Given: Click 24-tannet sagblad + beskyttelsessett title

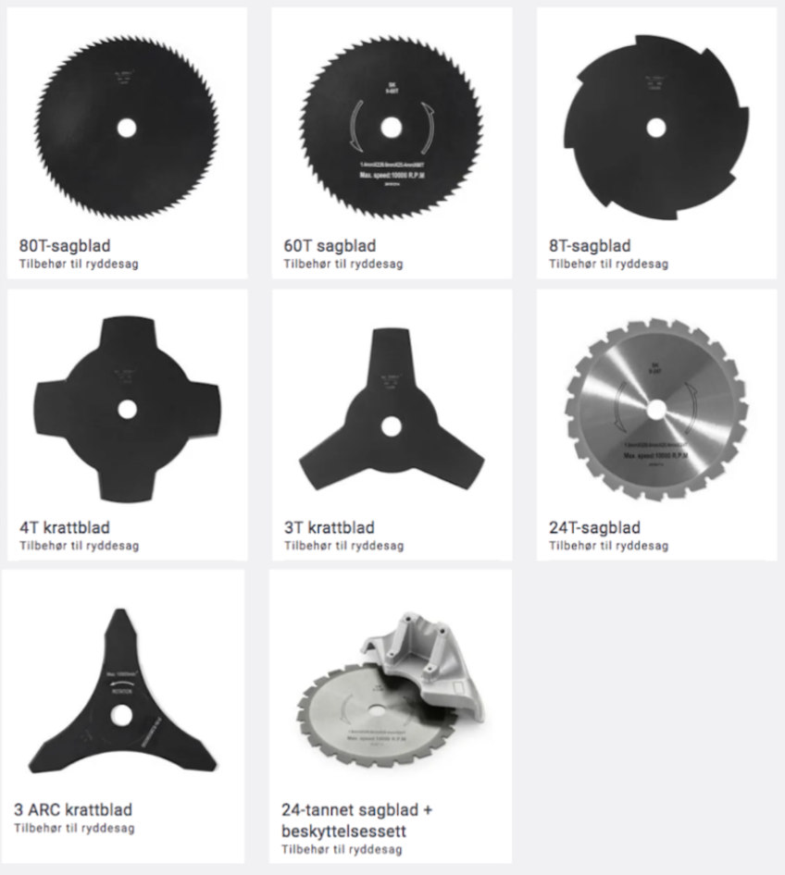Looking at the screenshot, I should (356, 820).
